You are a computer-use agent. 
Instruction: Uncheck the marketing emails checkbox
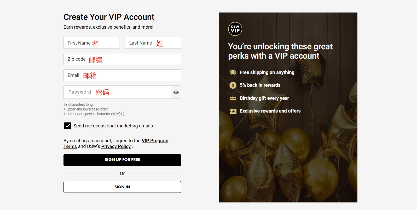pos(67,126)
